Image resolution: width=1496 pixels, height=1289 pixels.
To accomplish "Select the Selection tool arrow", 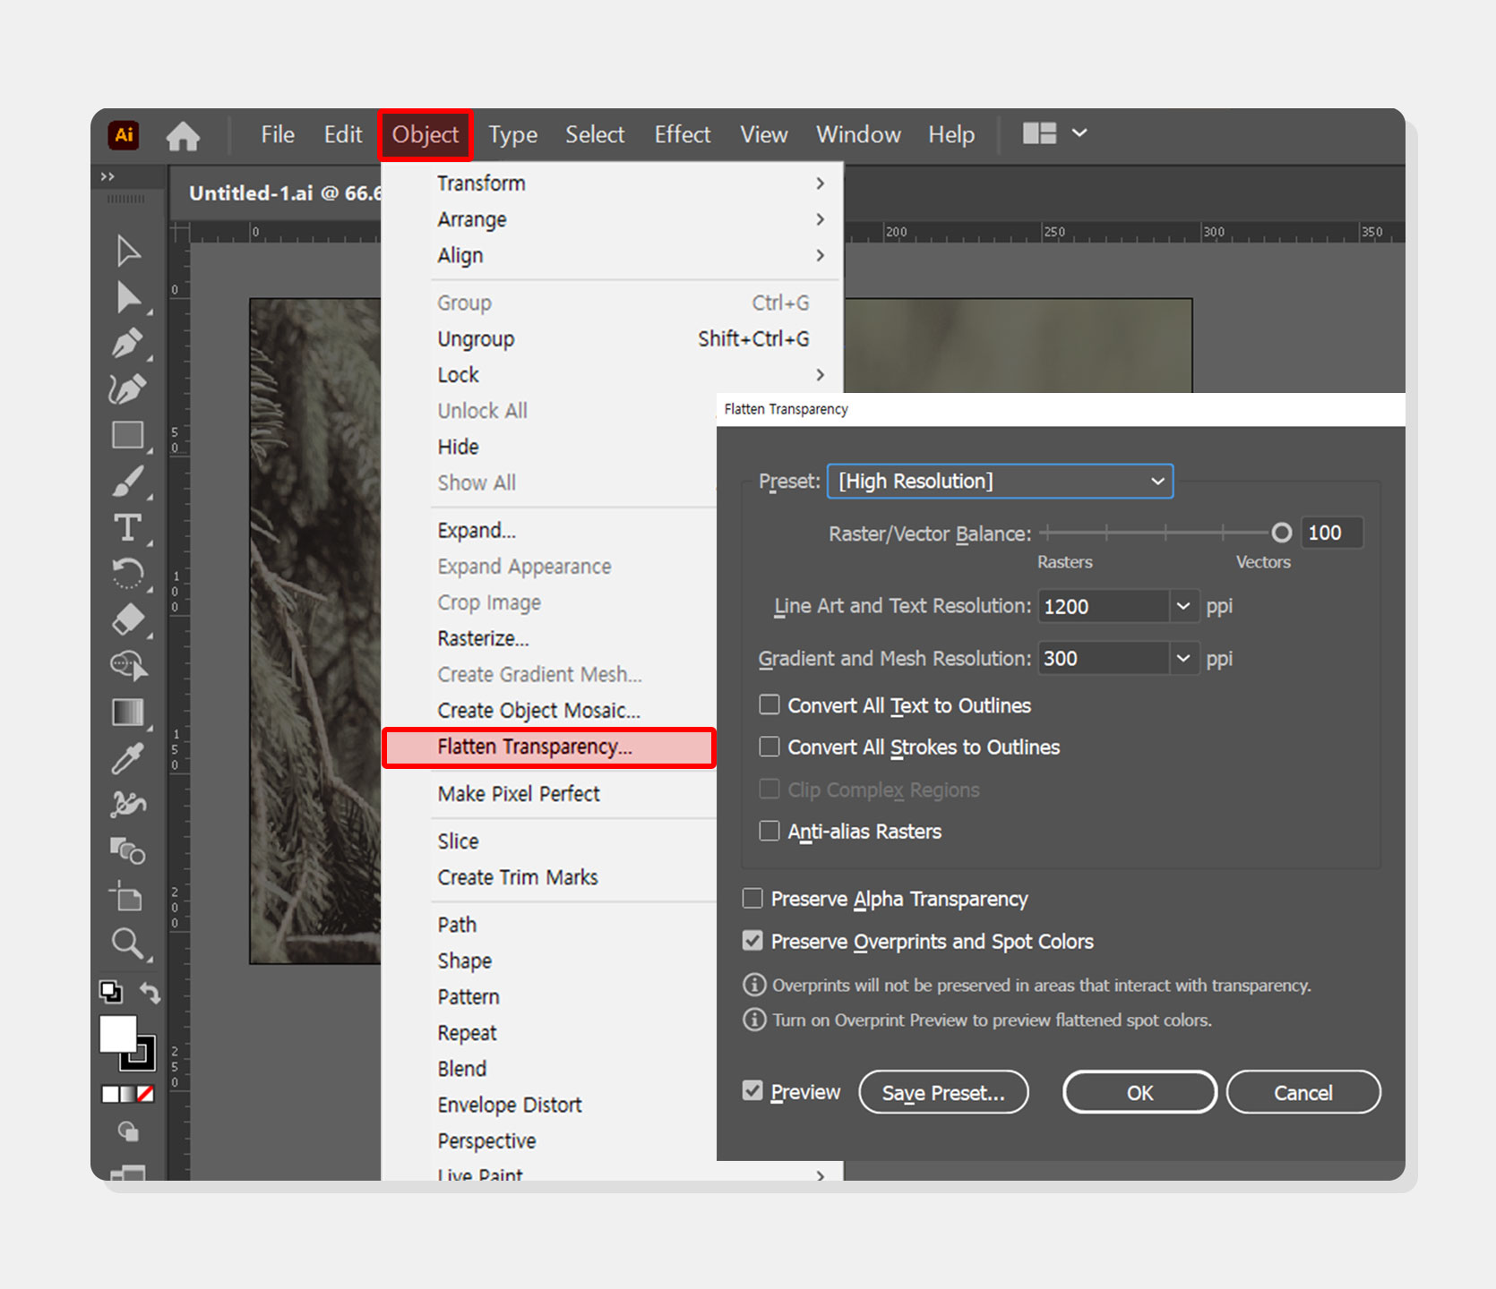I will coord(128,252).
